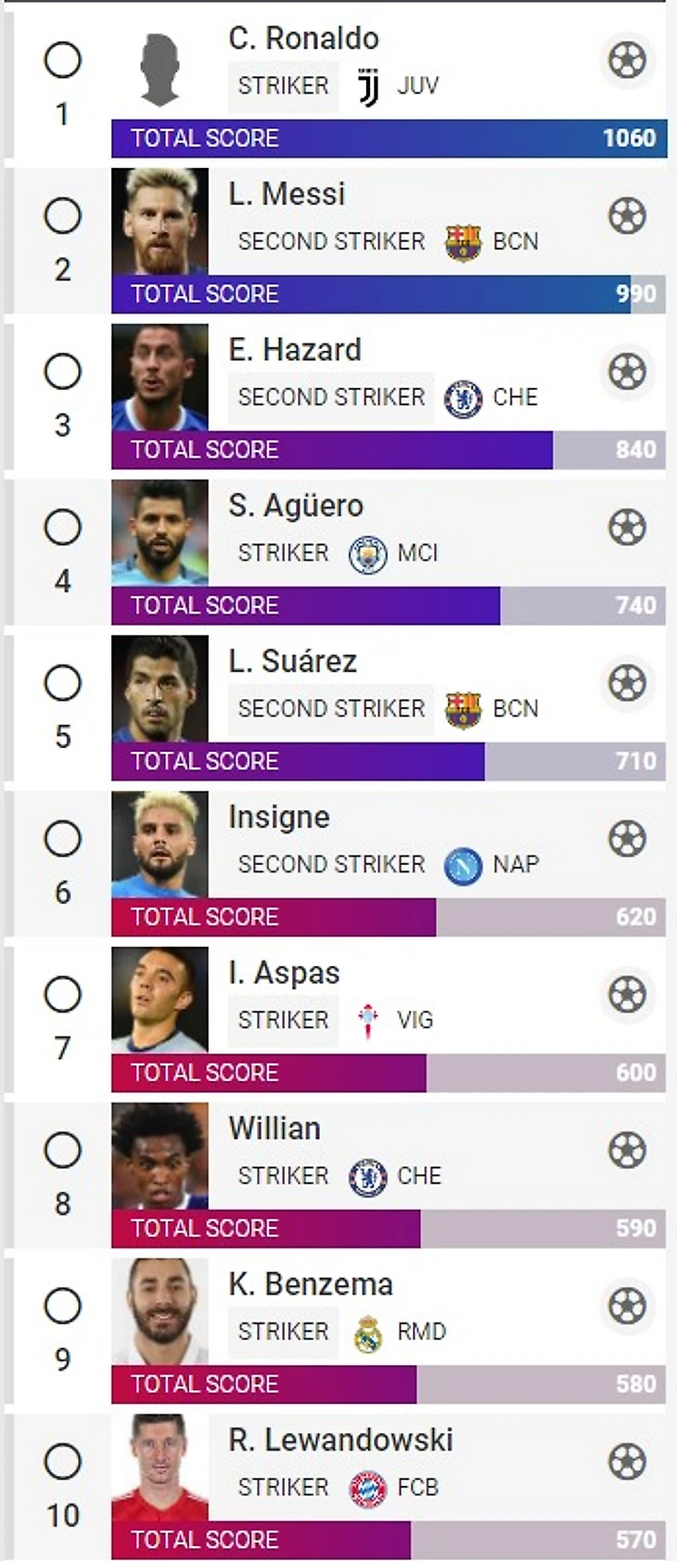Select the radio button for Insigne
Viewport: 677px width, 1561px height.
[x=63, y=839]
